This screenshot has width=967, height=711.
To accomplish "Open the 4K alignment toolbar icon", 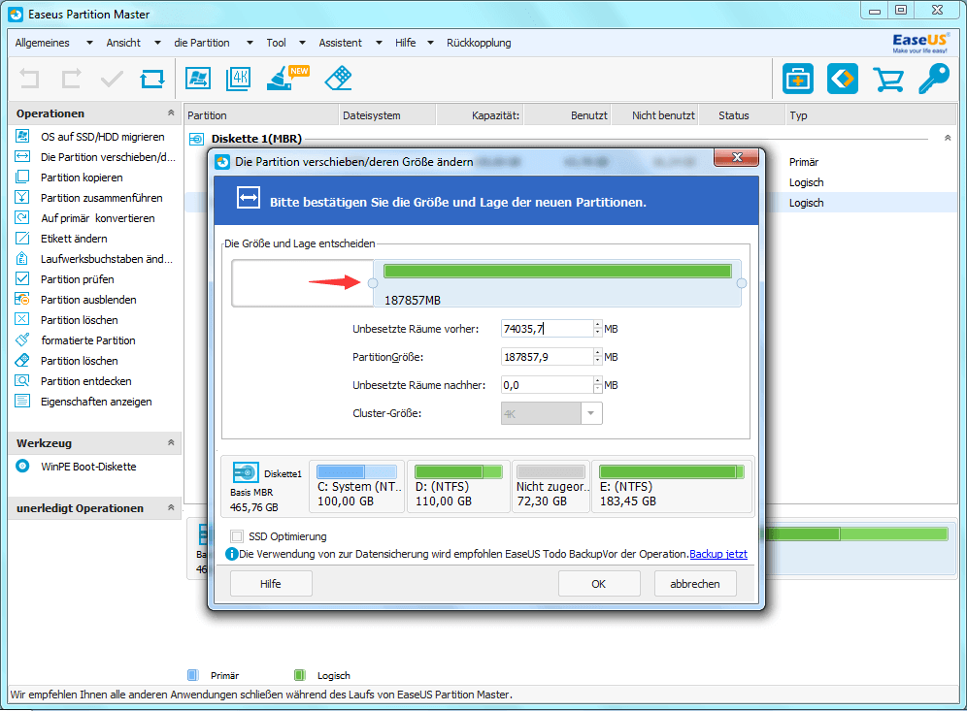I will (x=239, y=79).
